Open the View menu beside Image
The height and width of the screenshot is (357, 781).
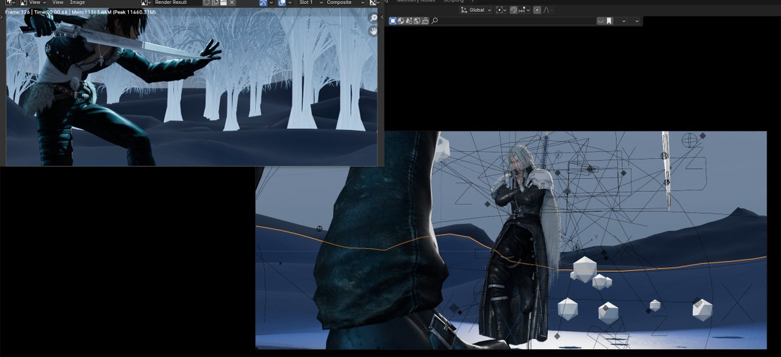click(x=58, y=3)
